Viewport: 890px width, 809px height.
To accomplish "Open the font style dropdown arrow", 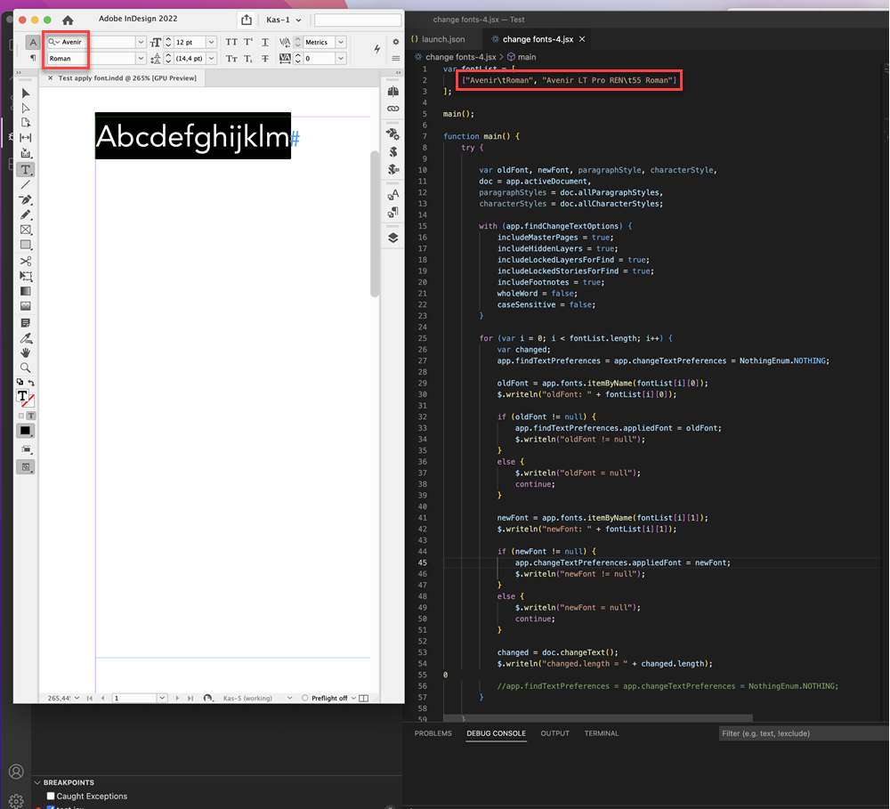I will [141, 59].
